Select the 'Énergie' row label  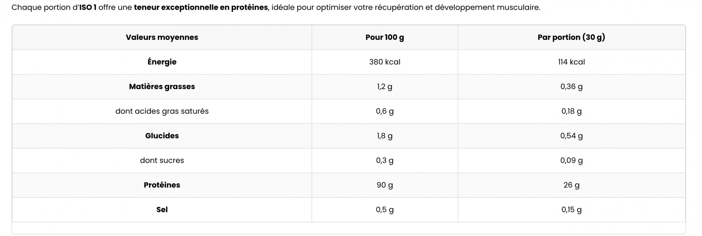[162, 62]
